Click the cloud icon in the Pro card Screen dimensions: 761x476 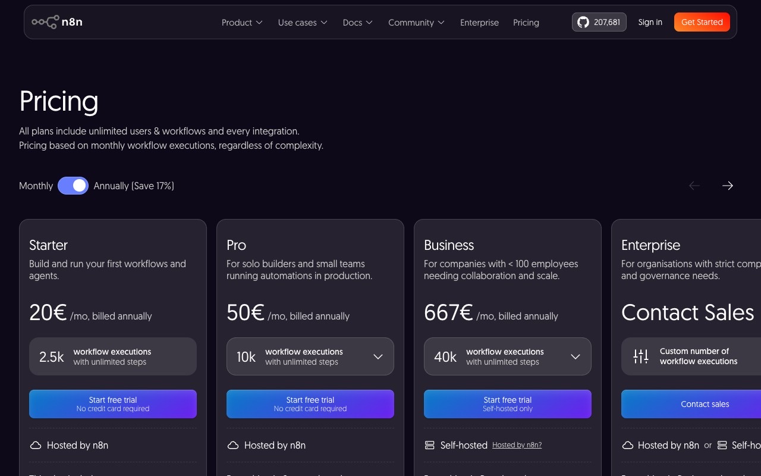[x=233, y=445]
